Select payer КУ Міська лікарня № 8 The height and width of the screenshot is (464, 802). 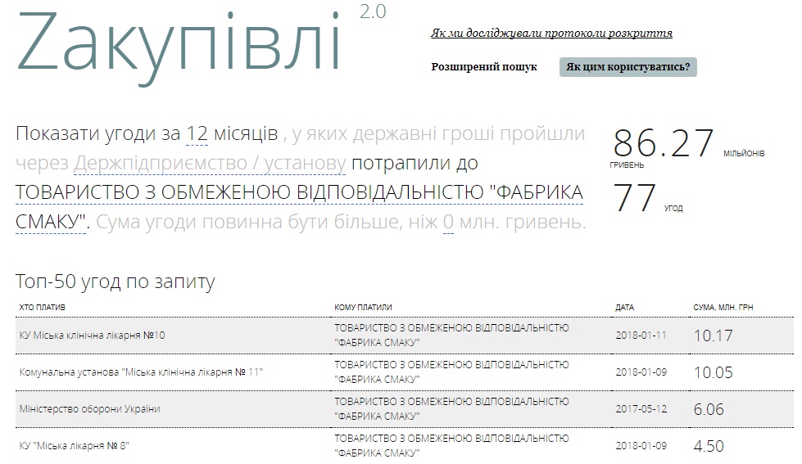coord(75,446)
